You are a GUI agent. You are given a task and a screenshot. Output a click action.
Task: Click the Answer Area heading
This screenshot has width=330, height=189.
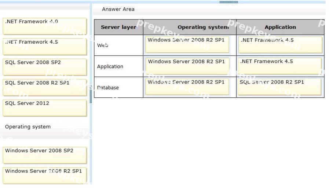pyautogui.click(x=118, y=9)
